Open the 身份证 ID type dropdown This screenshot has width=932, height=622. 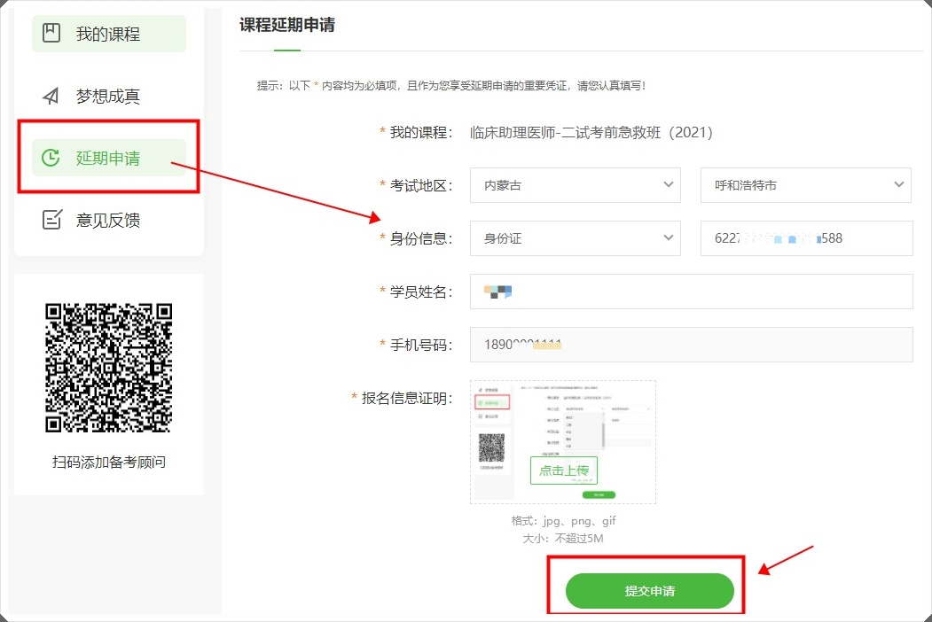575,238
